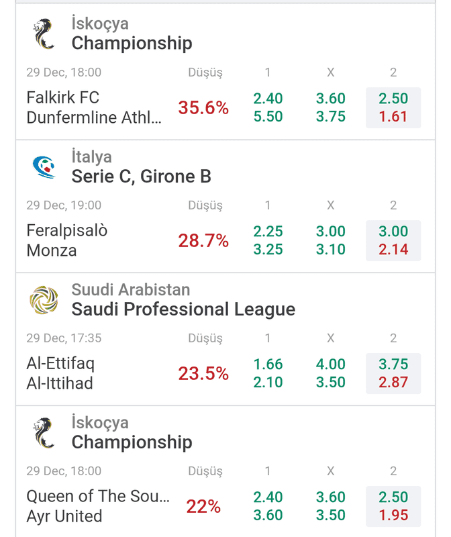Open Falkirk FC vs Dunfermline match details
Viewport: 451px width, 537px height.
point(94,107)
